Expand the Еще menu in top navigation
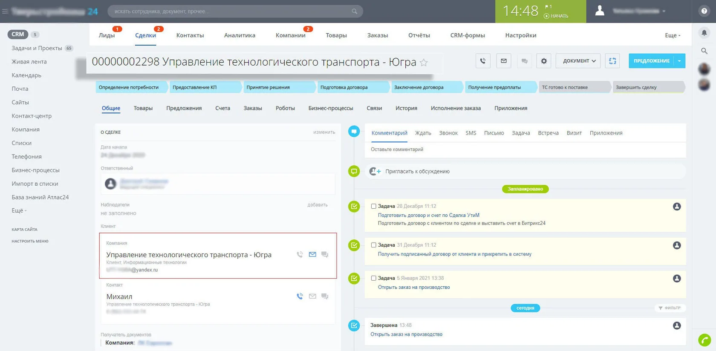This screenshot has width=716, height=351. 673,35
